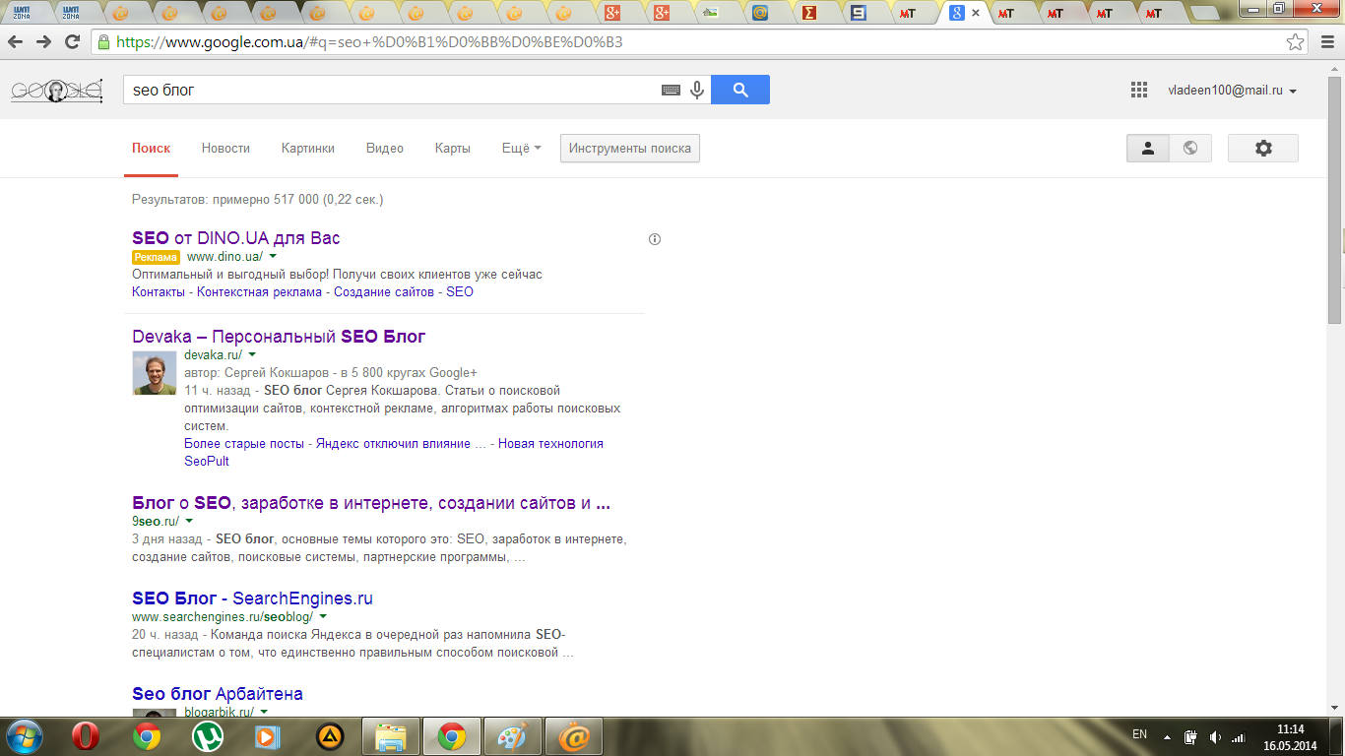Expand arrow next to searchengines.ru/seoblog/
1345x756 pixels.
pyautogui.click(x=323, y=616)
